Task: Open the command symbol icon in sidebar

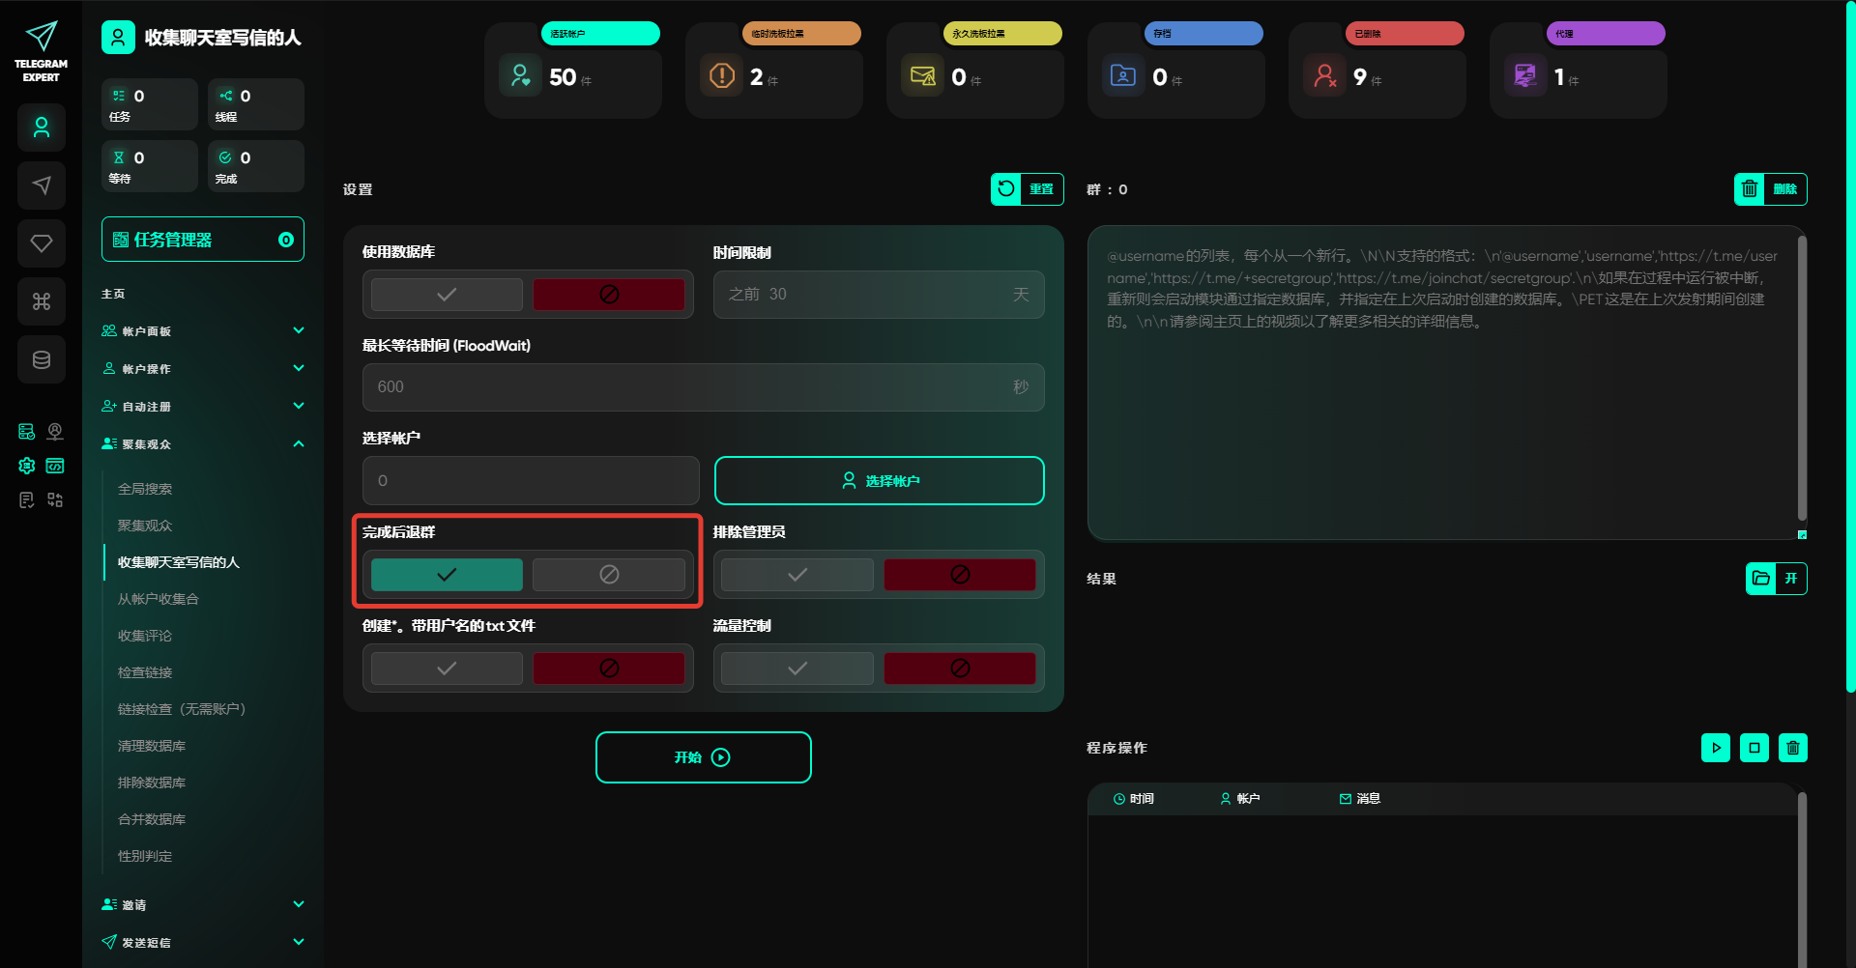Action: pyautogui.click(x=42, y=301)
